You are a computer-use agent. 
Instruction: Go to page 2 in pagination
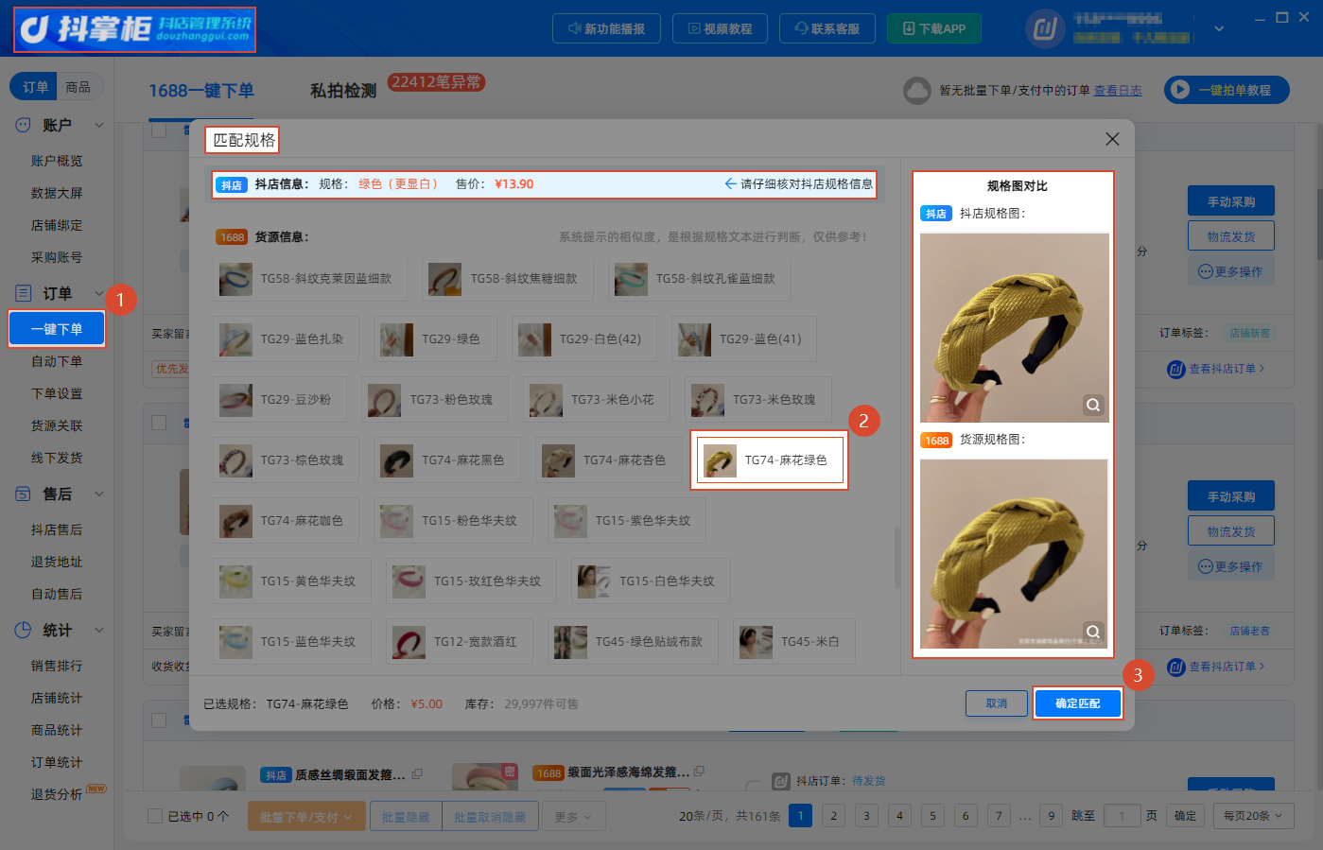833,816
